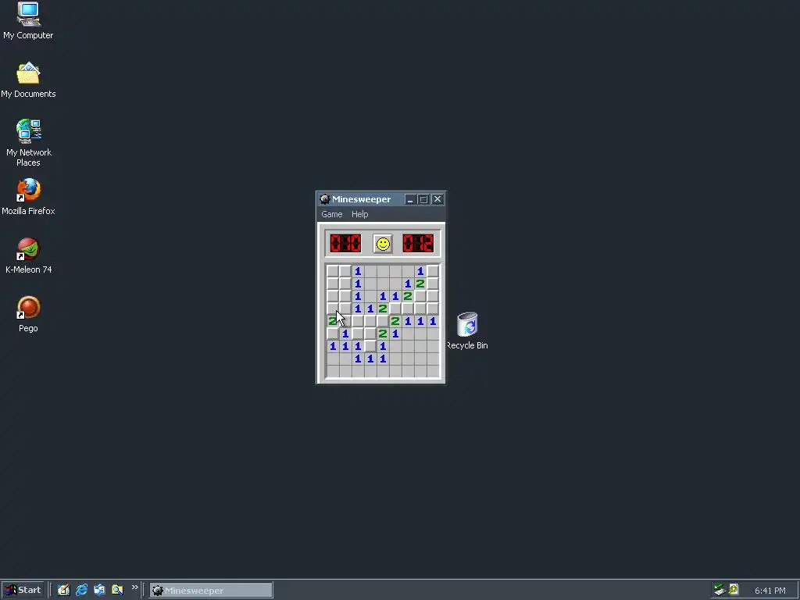Viewport: 800px width, 600px height.
Task: Click the yellow key tray icon
Action: click(734, 590)
